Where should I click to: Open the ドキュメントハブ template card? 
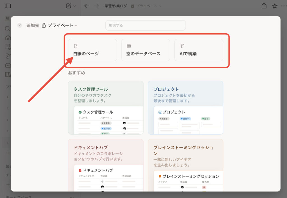[106, 165]
